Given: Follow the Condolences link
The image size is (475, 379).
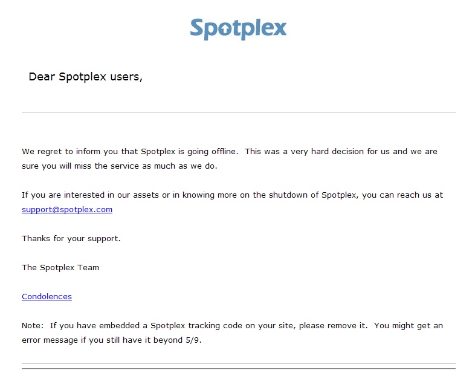Looking at the screenshot, I should [47, 297].
